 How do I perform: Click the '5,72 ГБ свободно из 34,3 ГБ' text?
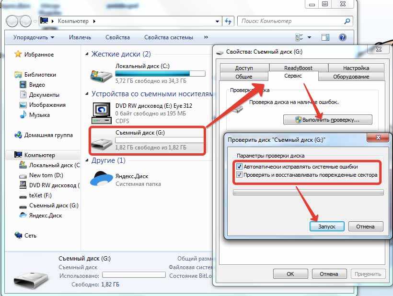(x=151, y=81)
